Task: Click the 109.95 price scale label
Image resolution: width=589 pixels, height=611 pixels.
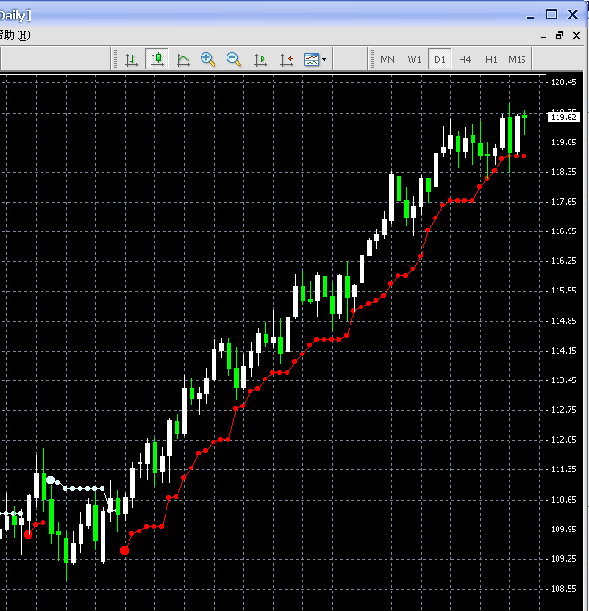Action: [x=563, y=530]
